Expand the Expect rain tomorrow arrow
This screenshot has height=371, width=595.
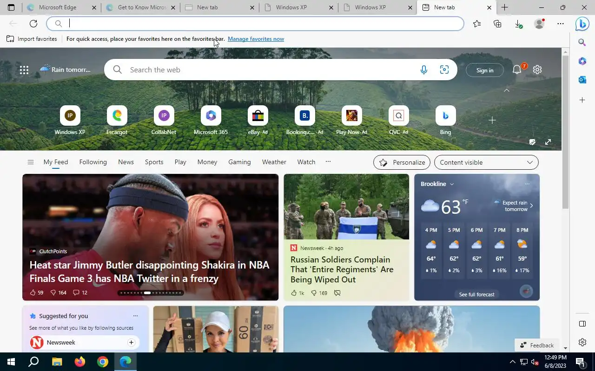pos(531,205)
